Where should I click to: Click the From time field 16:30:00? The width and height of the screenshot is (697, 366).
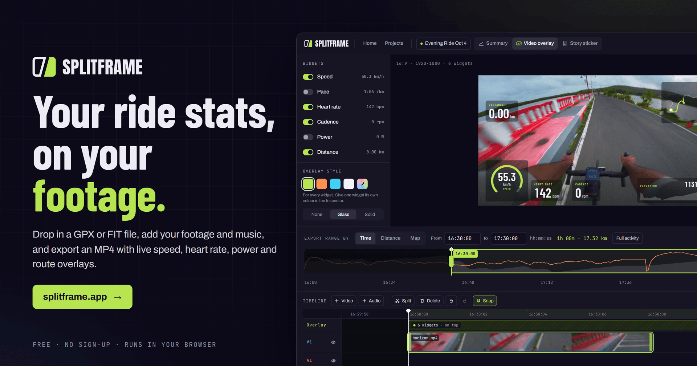462,238
